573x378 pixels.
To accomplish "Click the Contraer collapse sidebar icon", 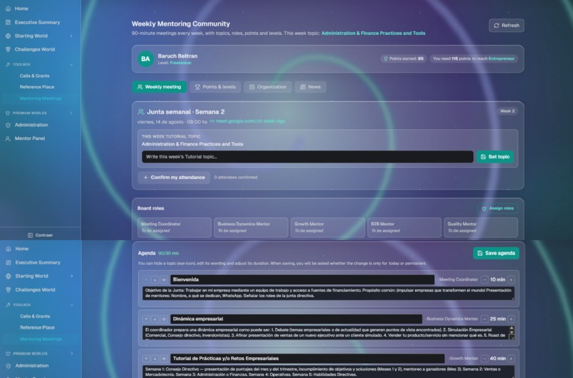I will 31,235.
